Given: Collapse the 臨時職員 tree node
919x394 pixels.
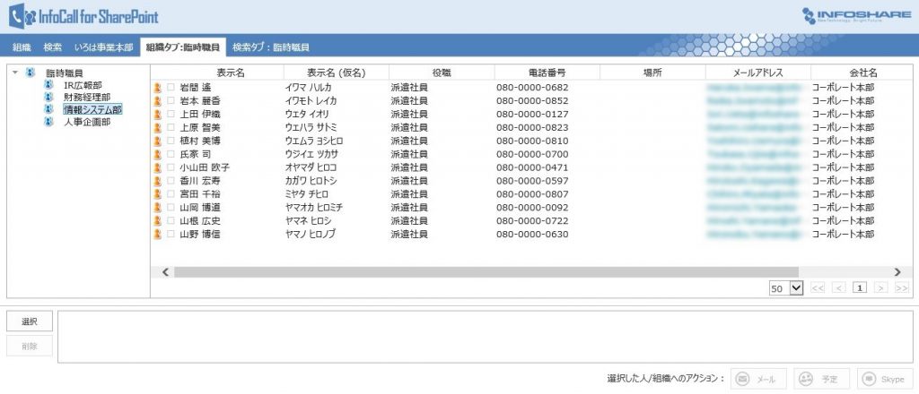Looking at the screenshot, I should (16, 73).
